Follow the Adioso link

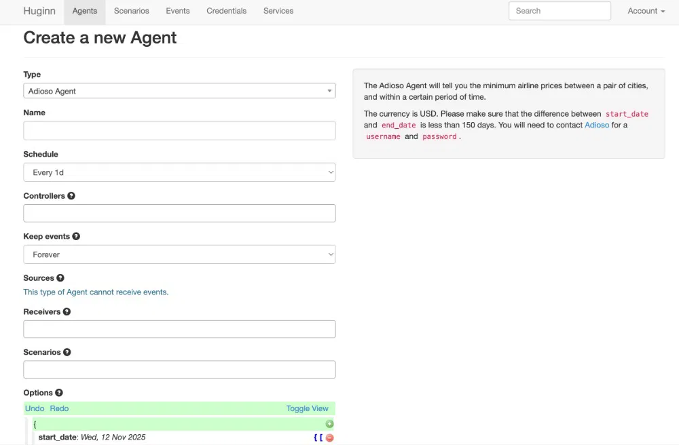597,125
